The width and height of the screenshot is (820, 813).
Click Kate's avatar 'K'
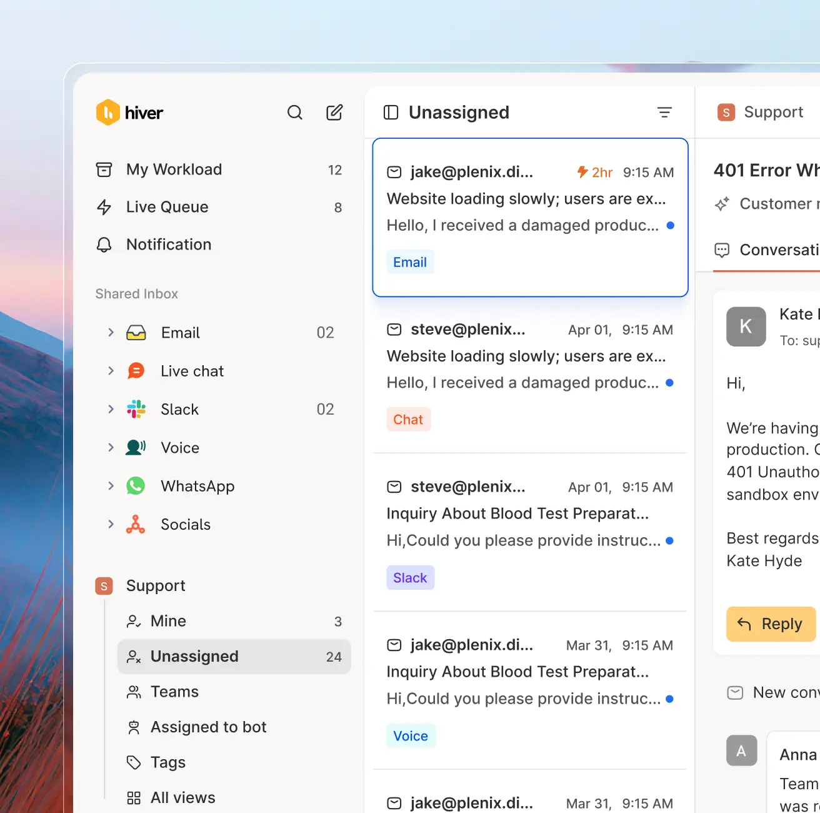click(x=746, y=326)
